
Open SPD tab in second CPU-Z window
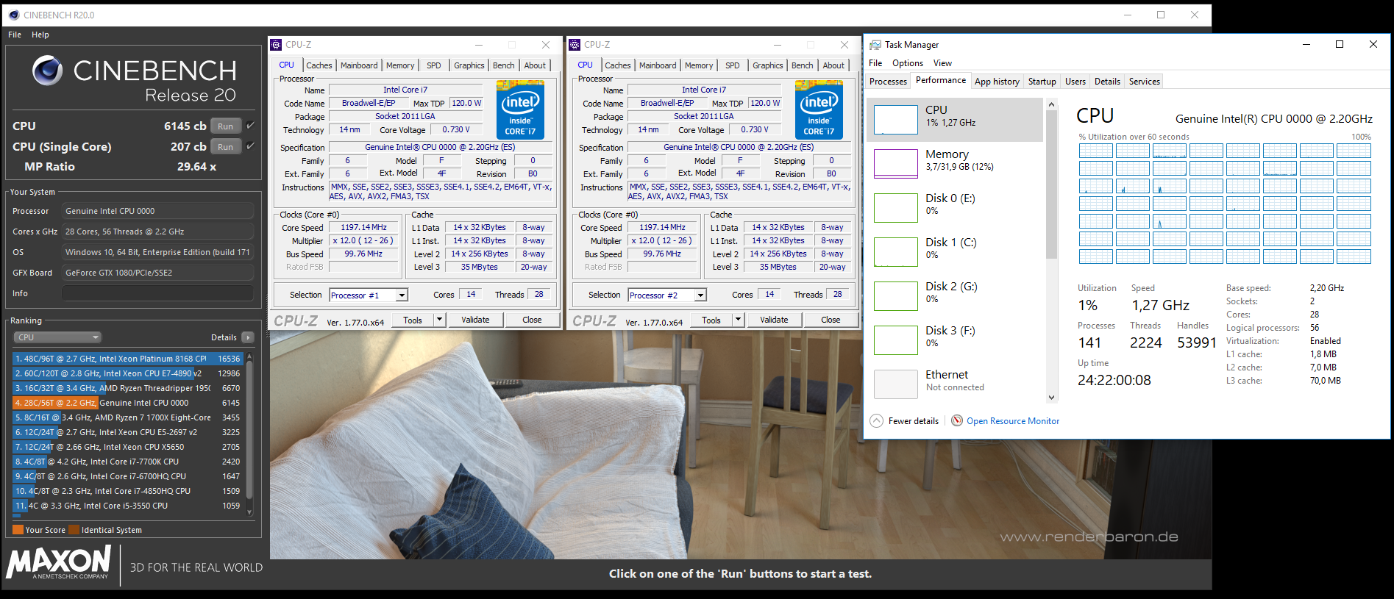click(x=733, y=65)
